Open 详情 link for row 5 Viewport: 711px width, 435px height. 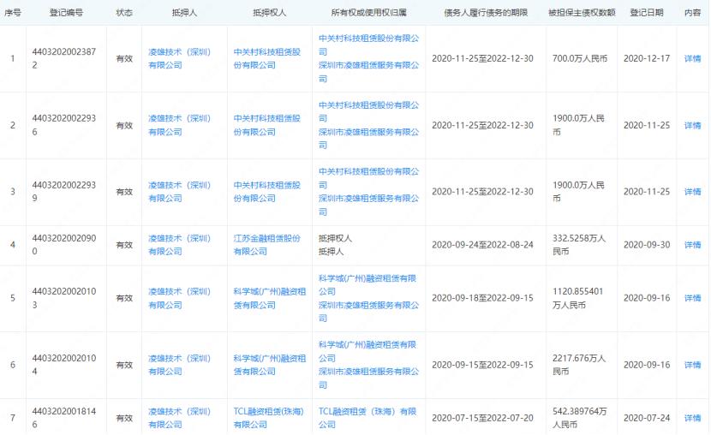coord(692,298)
